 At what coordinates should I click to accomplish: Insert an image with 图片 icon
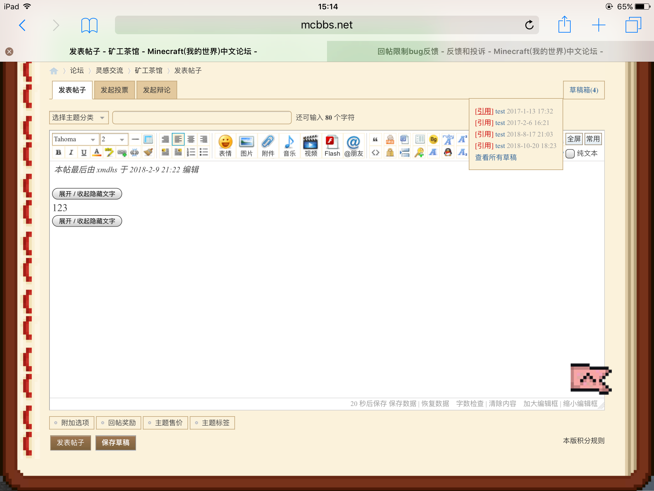246,145
